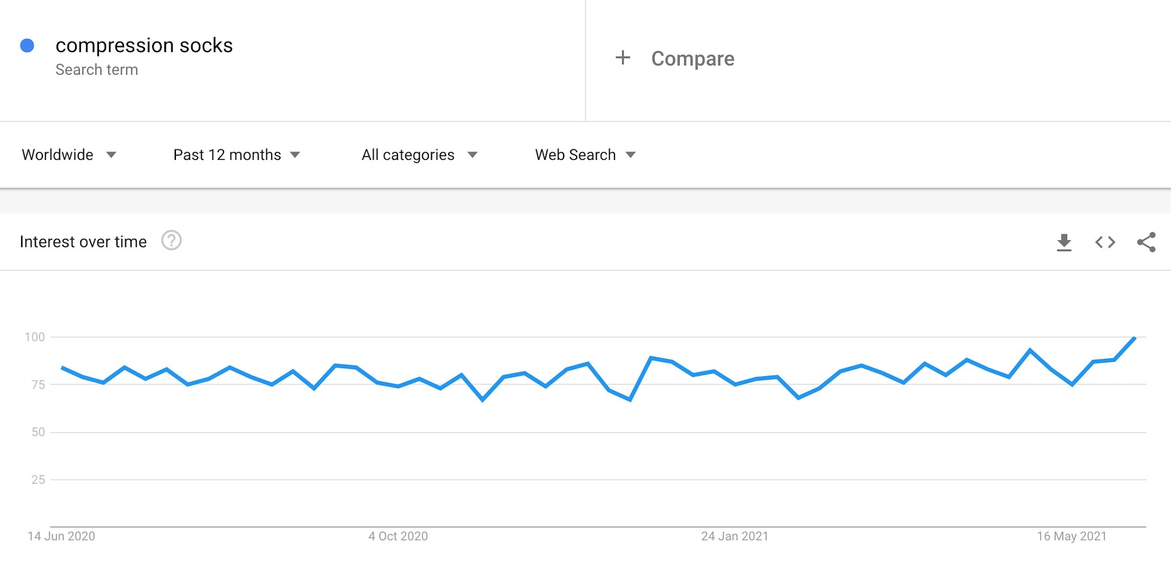1171x585 pixels.
Task: Edit the compression socks search term
Action: (144, 46)
